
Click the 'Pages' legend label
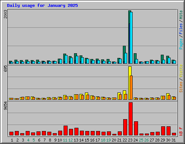coord(181,44)
